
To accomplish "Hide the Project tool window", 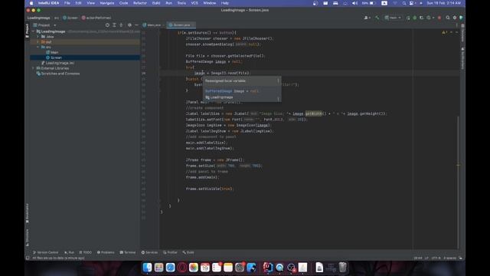I will coord(136,25).
